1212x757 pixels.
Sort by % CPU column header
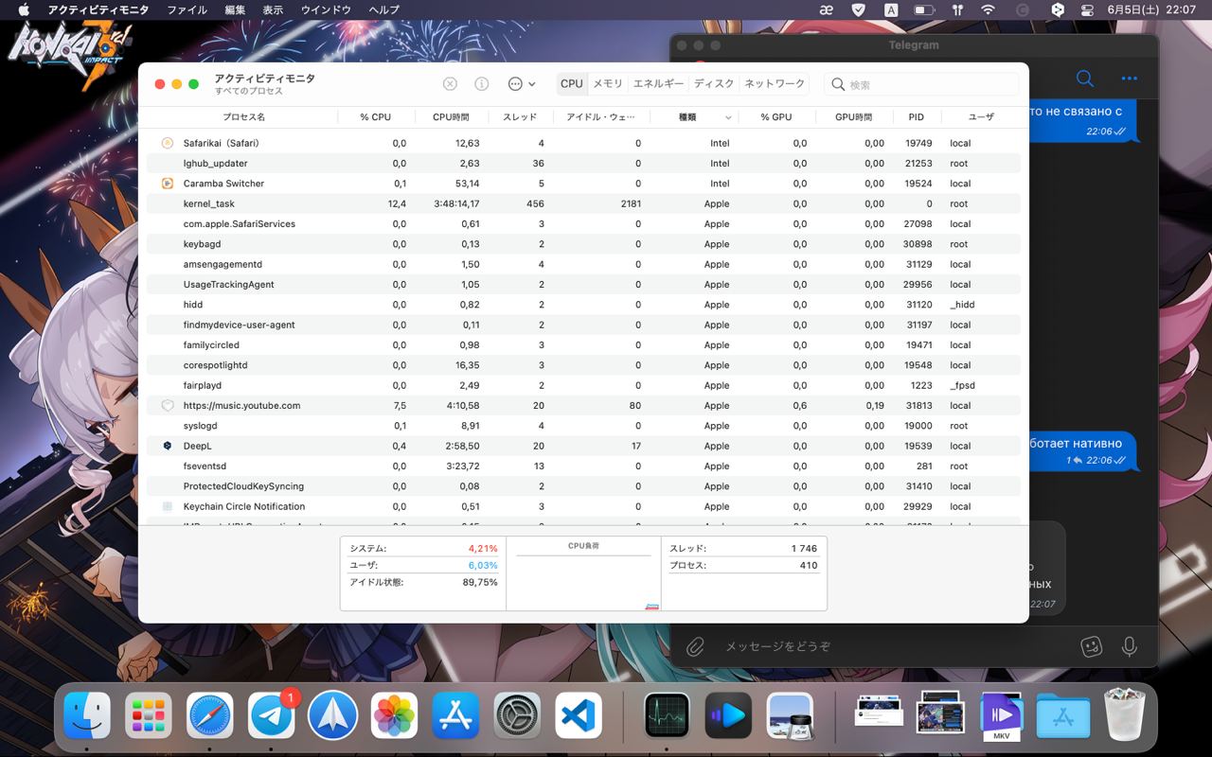[375, 117]
